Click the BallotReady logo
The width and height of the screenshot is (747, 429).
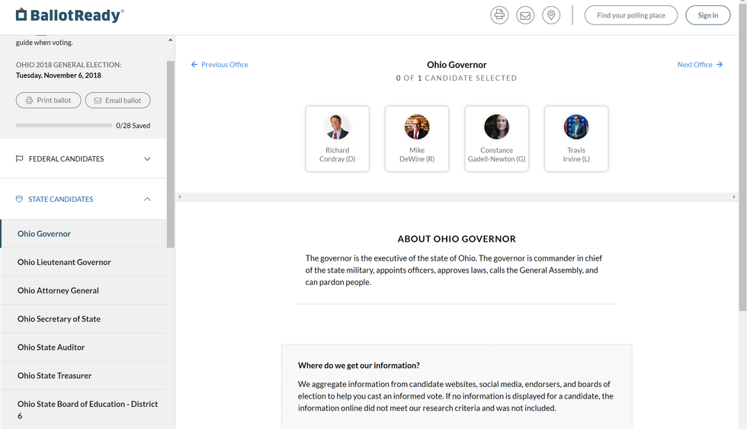coord(69,15)
